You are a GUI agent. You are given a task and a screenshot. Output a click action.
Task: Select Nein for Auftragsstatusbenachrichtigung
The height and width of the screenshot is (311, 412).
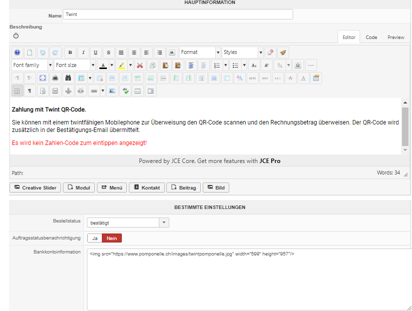point(112,238)
